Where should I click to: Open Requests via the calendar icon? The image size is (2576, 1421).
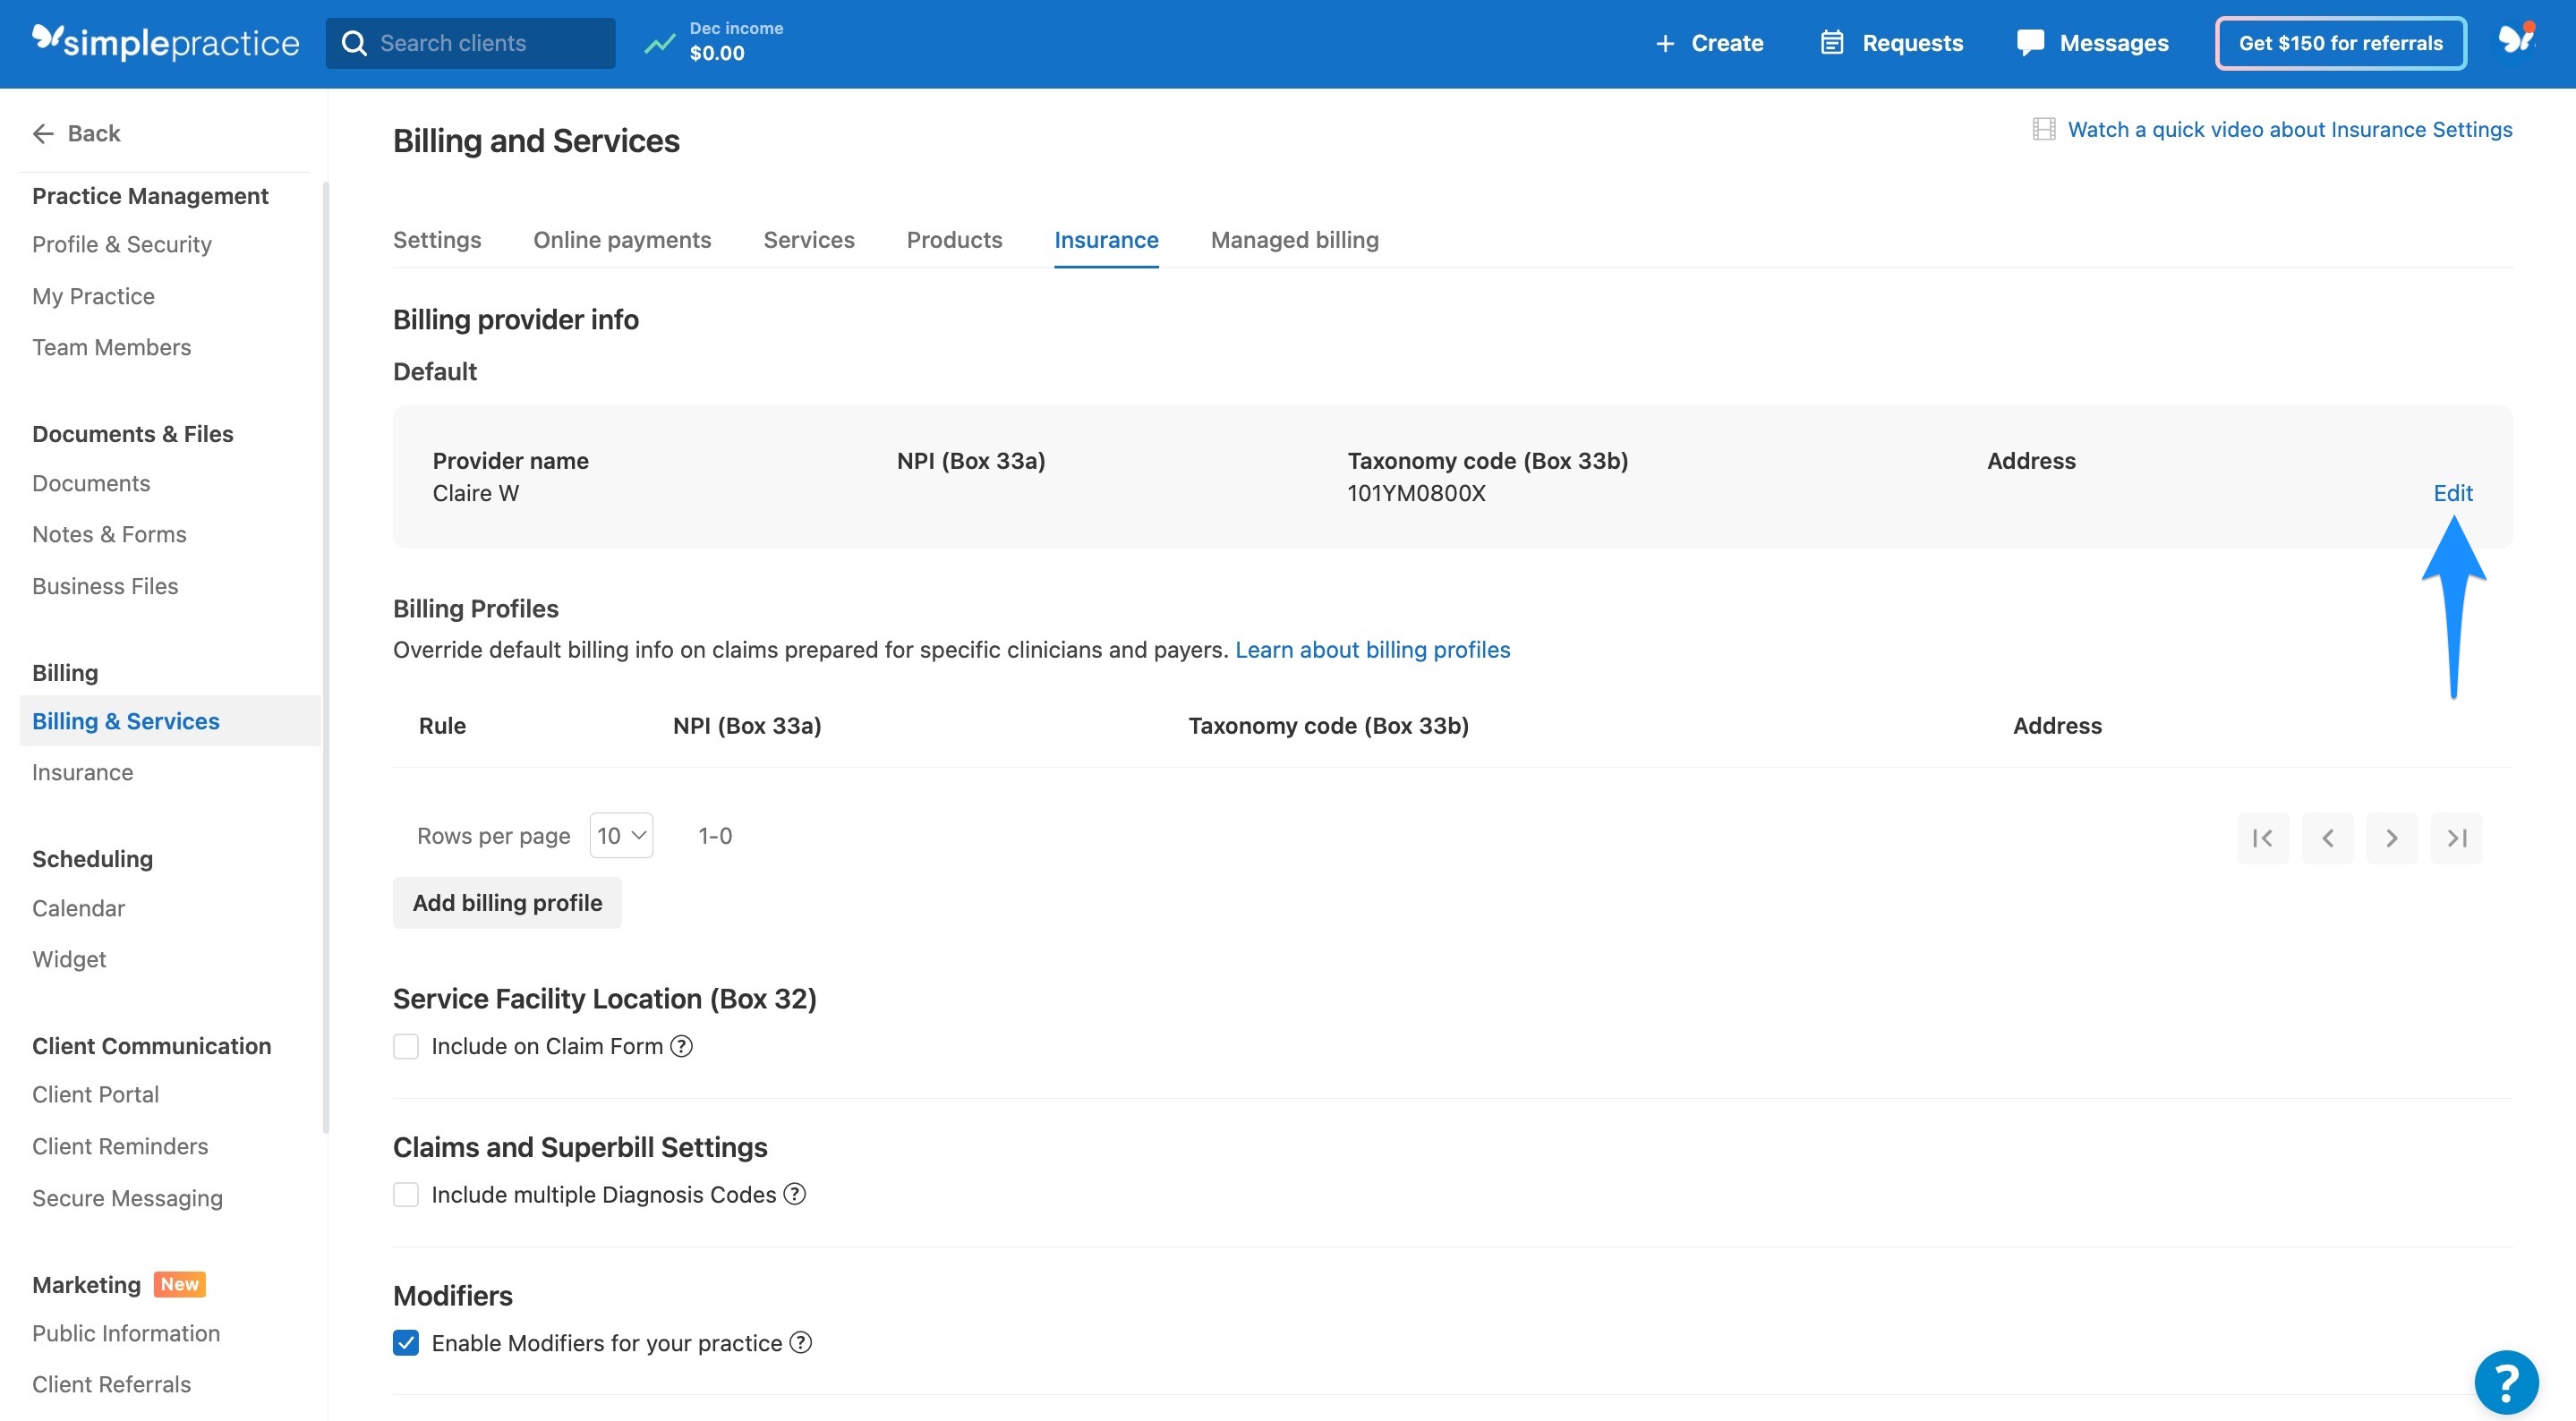point(1830,43)
